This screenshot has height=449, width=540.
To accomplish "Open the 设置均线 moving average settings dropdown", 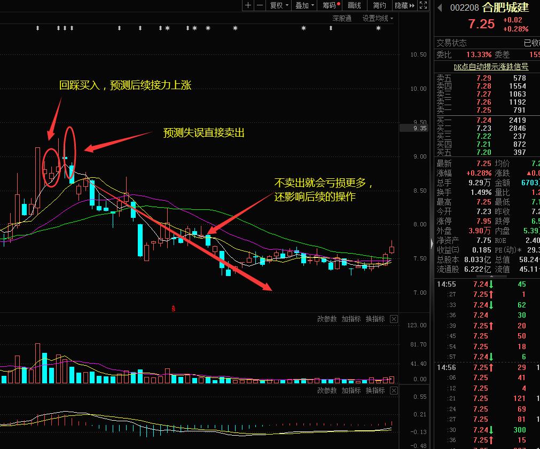I will click(x=375, y=18).
